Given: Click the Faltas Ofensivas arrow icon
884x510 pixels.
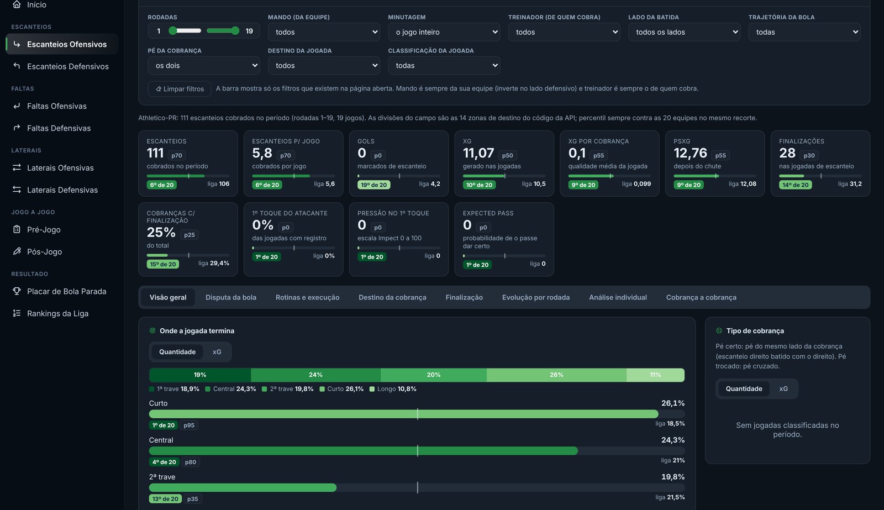Looking at the screenshot, I should tap(17, 106).
